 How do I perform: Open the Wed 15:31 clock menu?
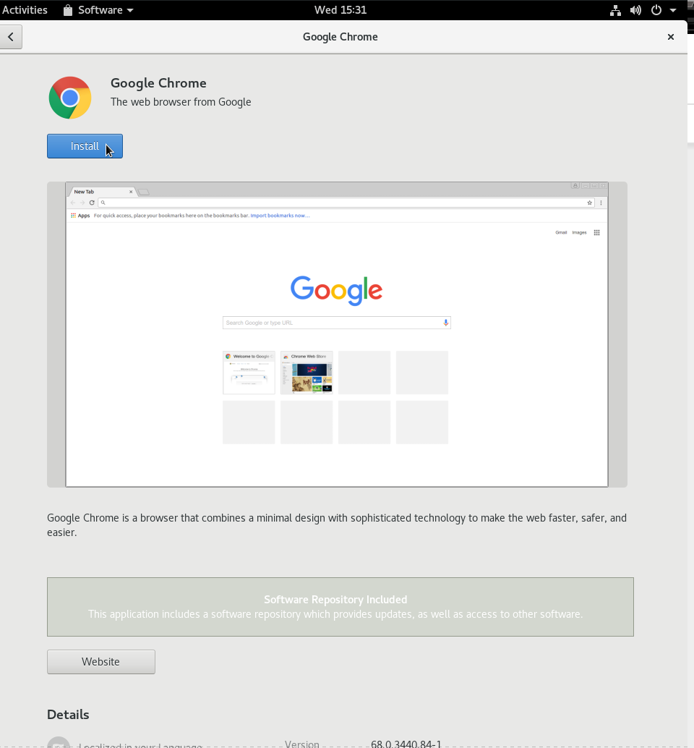point(340,10)
